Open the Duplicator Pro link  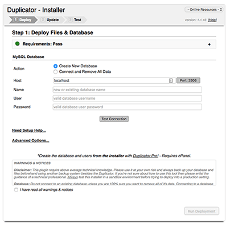146,156
